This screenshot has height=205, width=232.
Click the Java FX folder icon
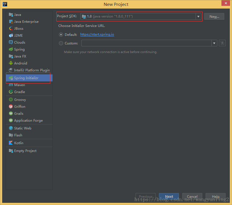click(11, 56)
